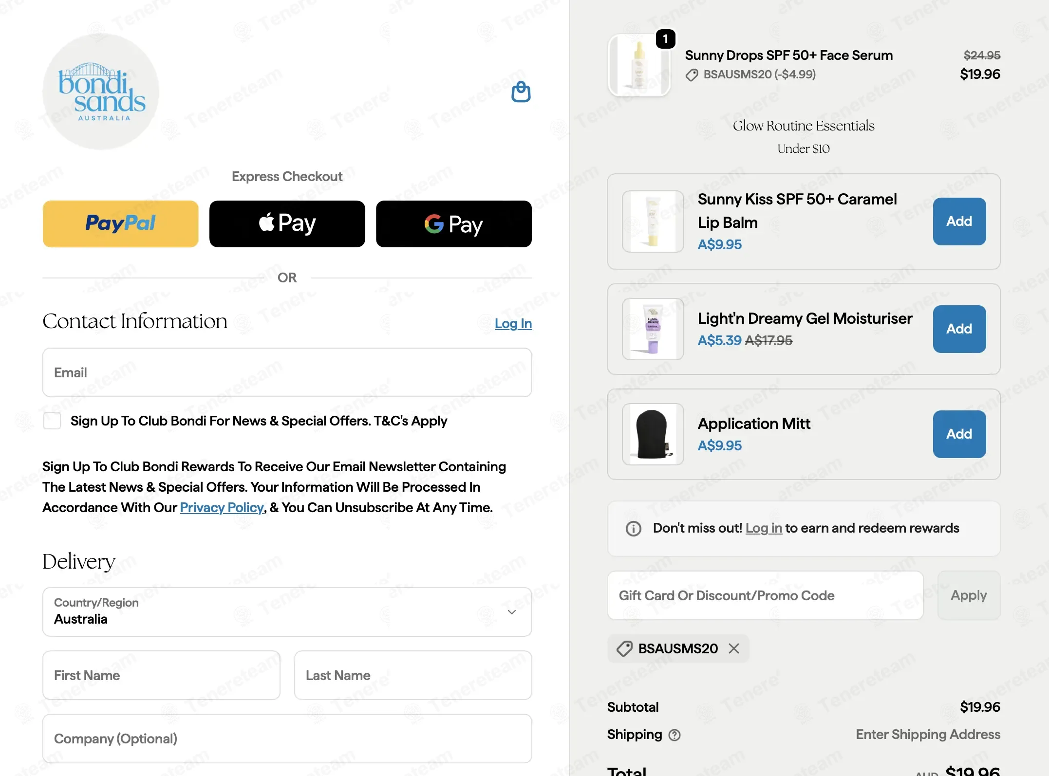Open the Light'n Dreamy Gel Moisturiser thumbnail

click(x=653, y=329)
